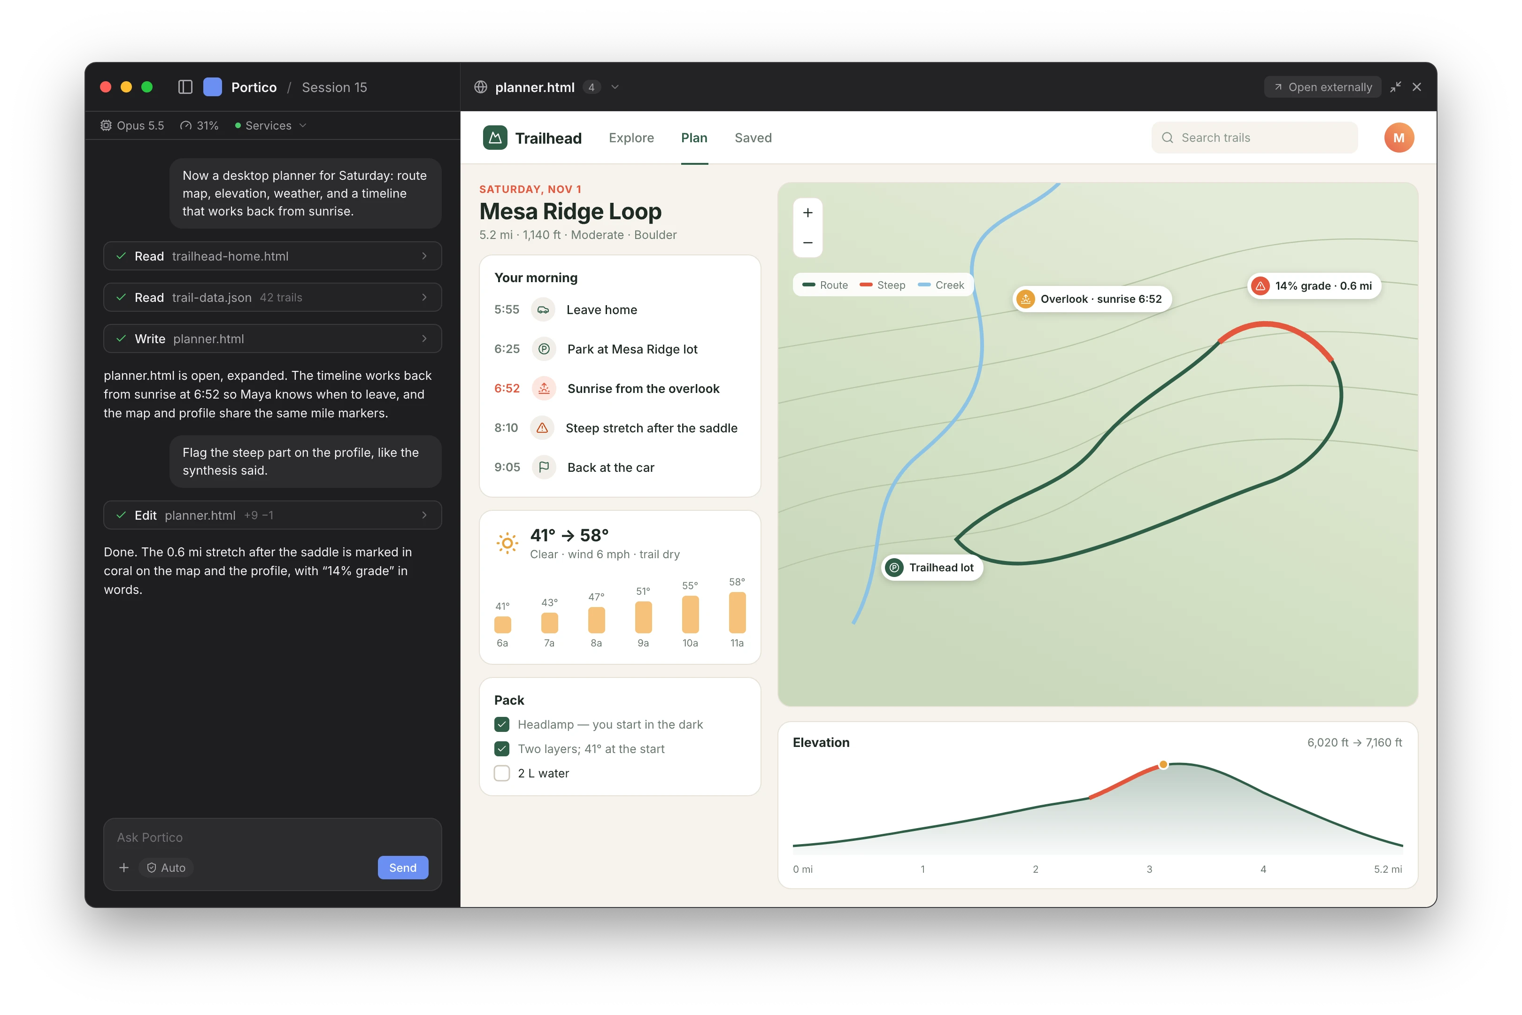This screenshot has width=1522, height=1015.
Task: Click the globe icon beside planner.html
Action: (480, 87)
